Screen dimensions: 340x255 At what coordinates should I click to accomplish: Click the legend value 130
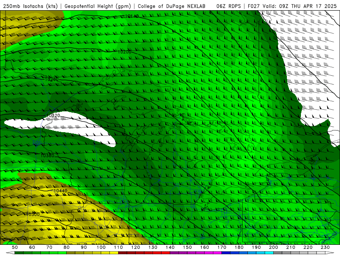click(x=153, y=247)
